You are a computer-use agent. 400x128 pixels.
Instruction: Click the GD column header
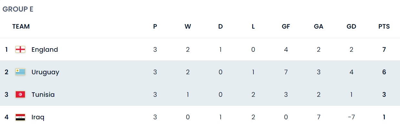(351, 27)
